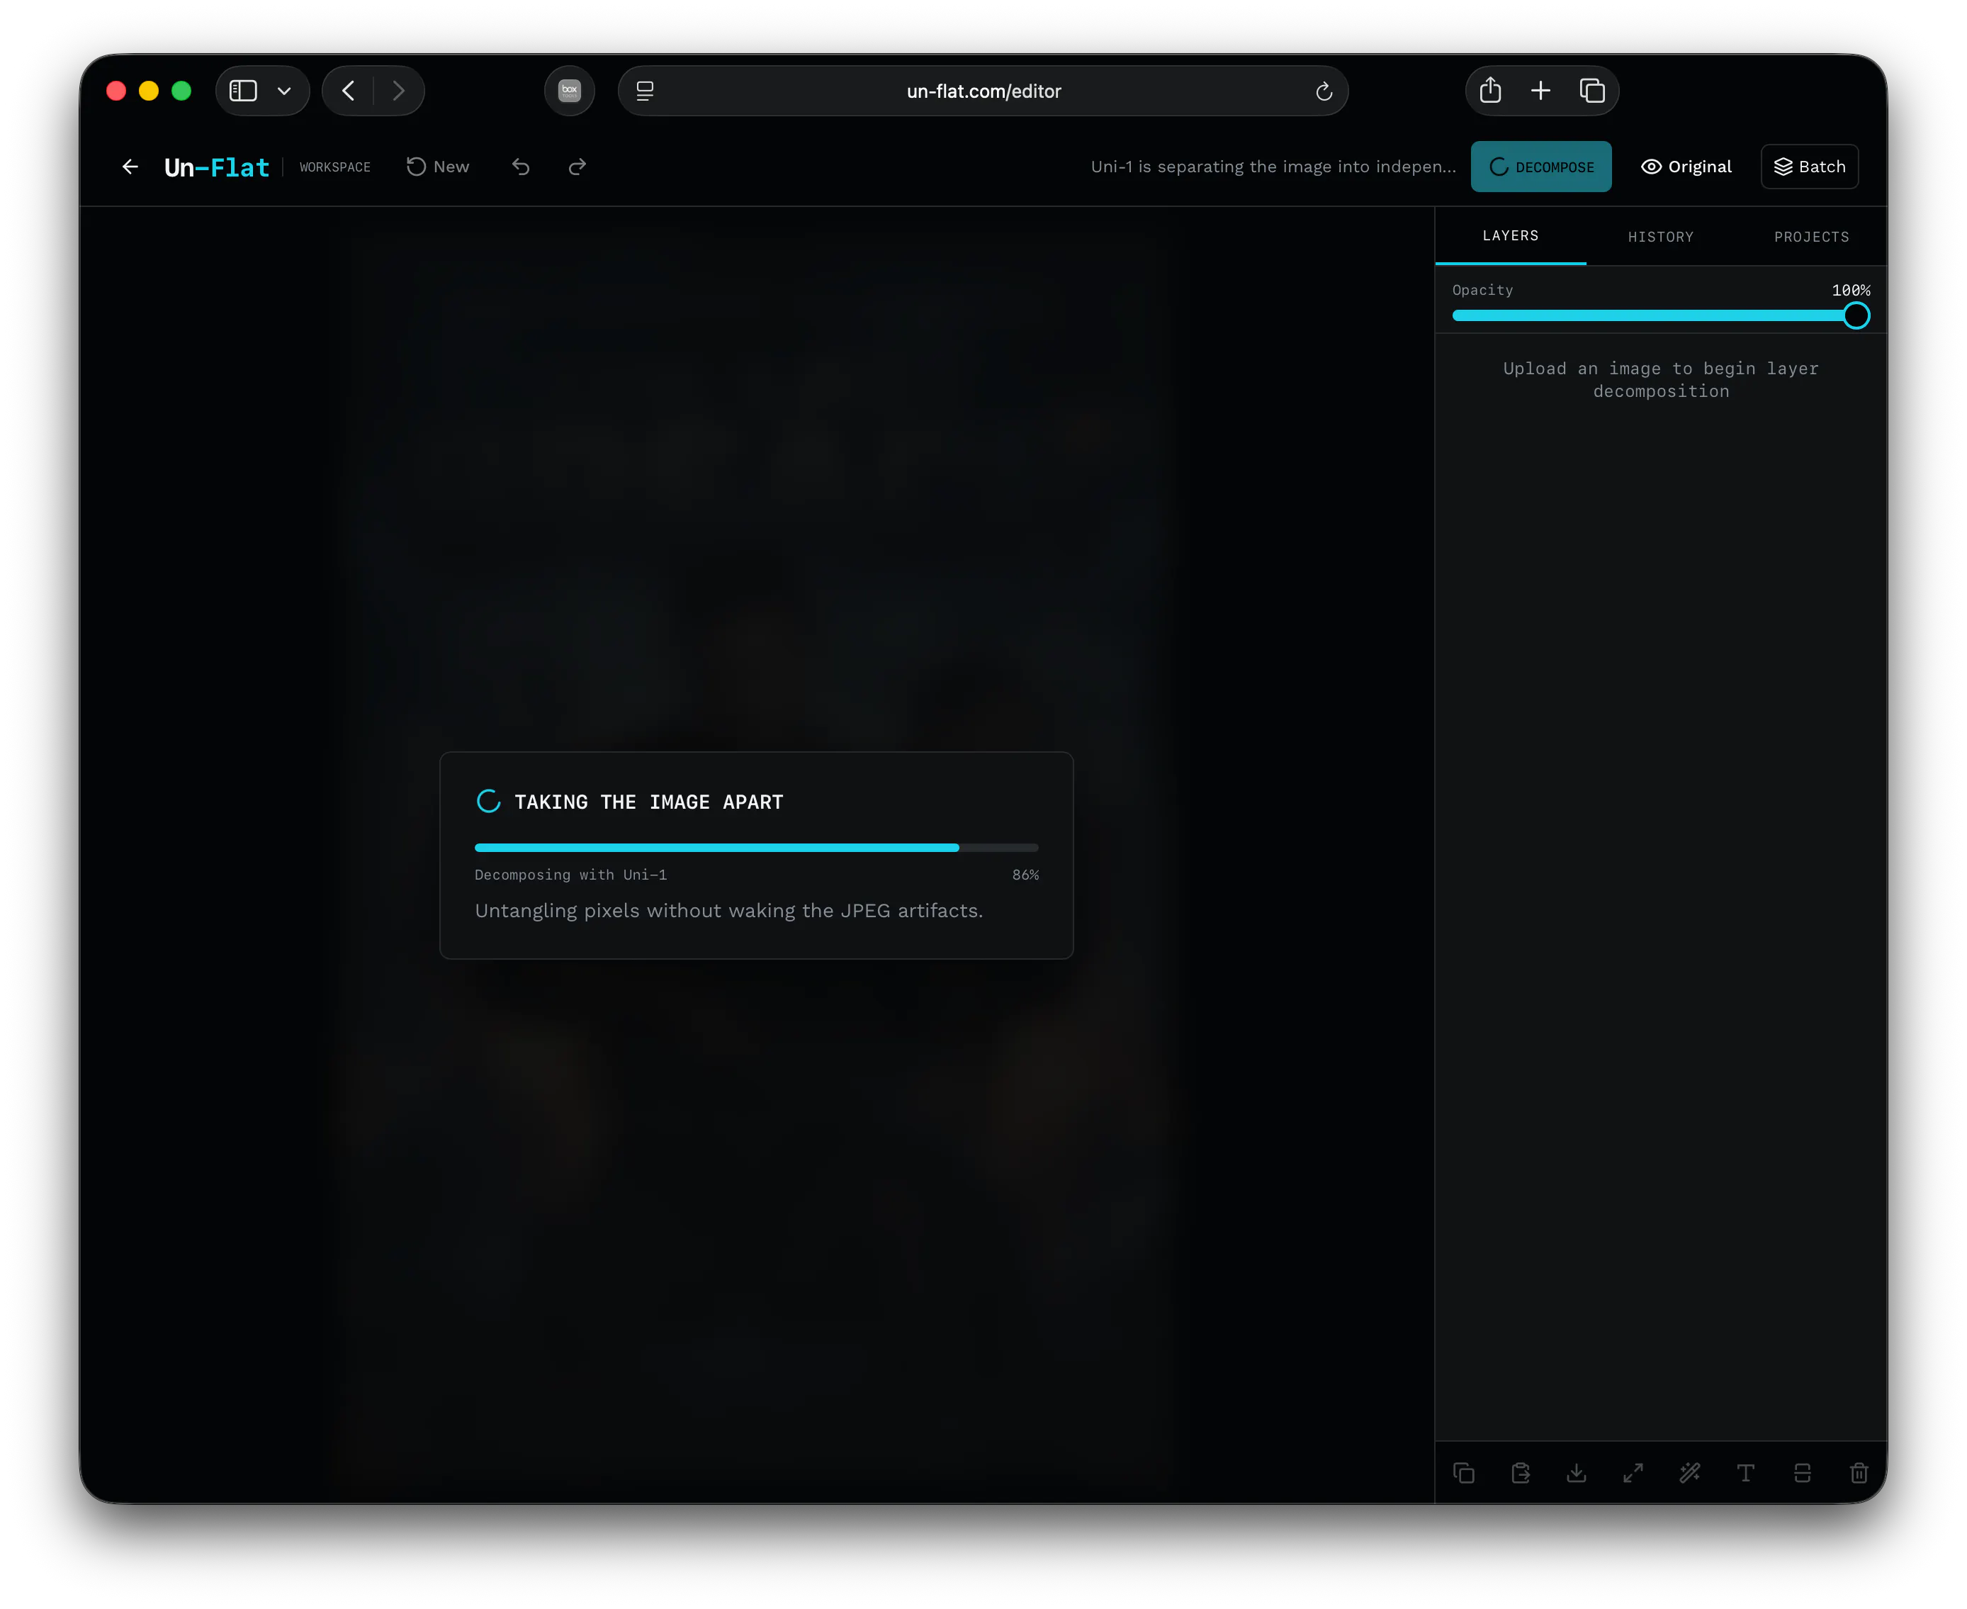1967x1609 pixels.
Task: Click 'Upload an image to begin' message
Action: 1660,380
